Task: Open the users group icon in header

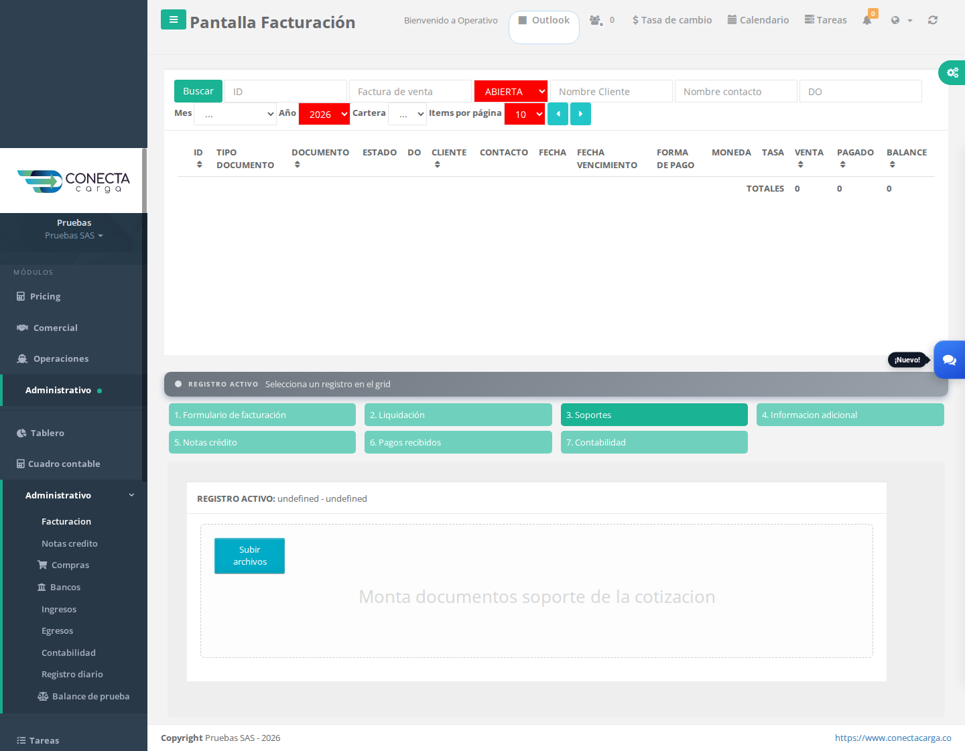Action: (x=596, y=20)
